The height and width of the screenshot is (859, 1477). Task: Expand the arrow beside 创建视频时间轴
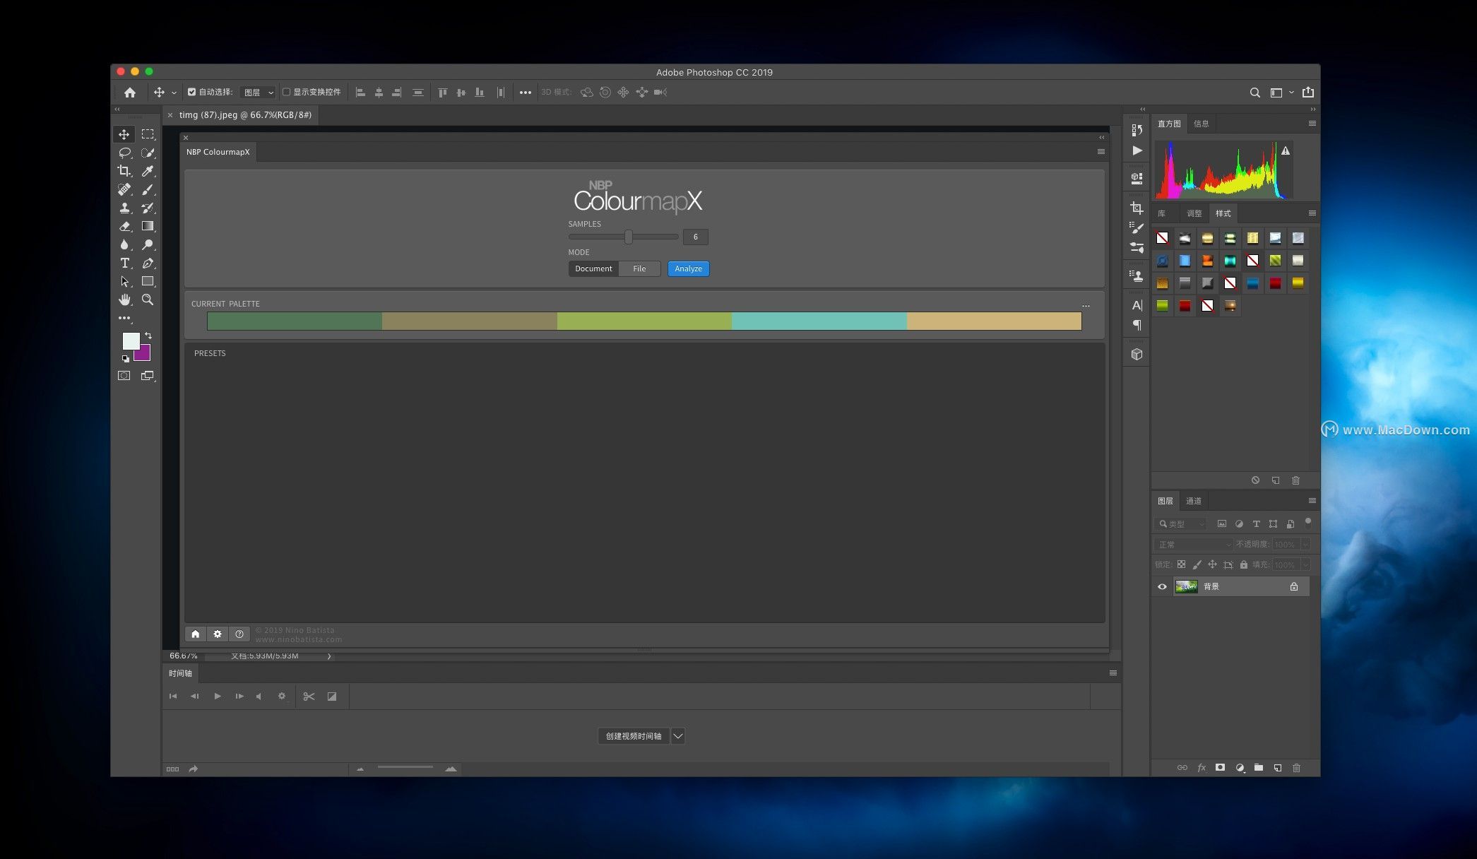click(x=678, y=736)
